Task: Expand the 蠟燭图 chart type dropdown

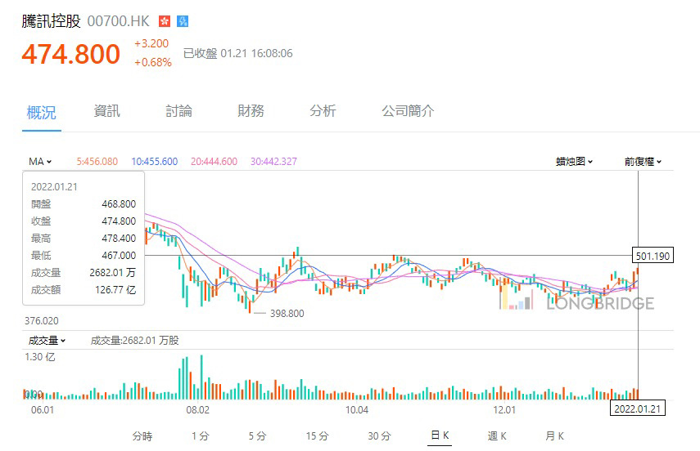Action: (574, 162)
